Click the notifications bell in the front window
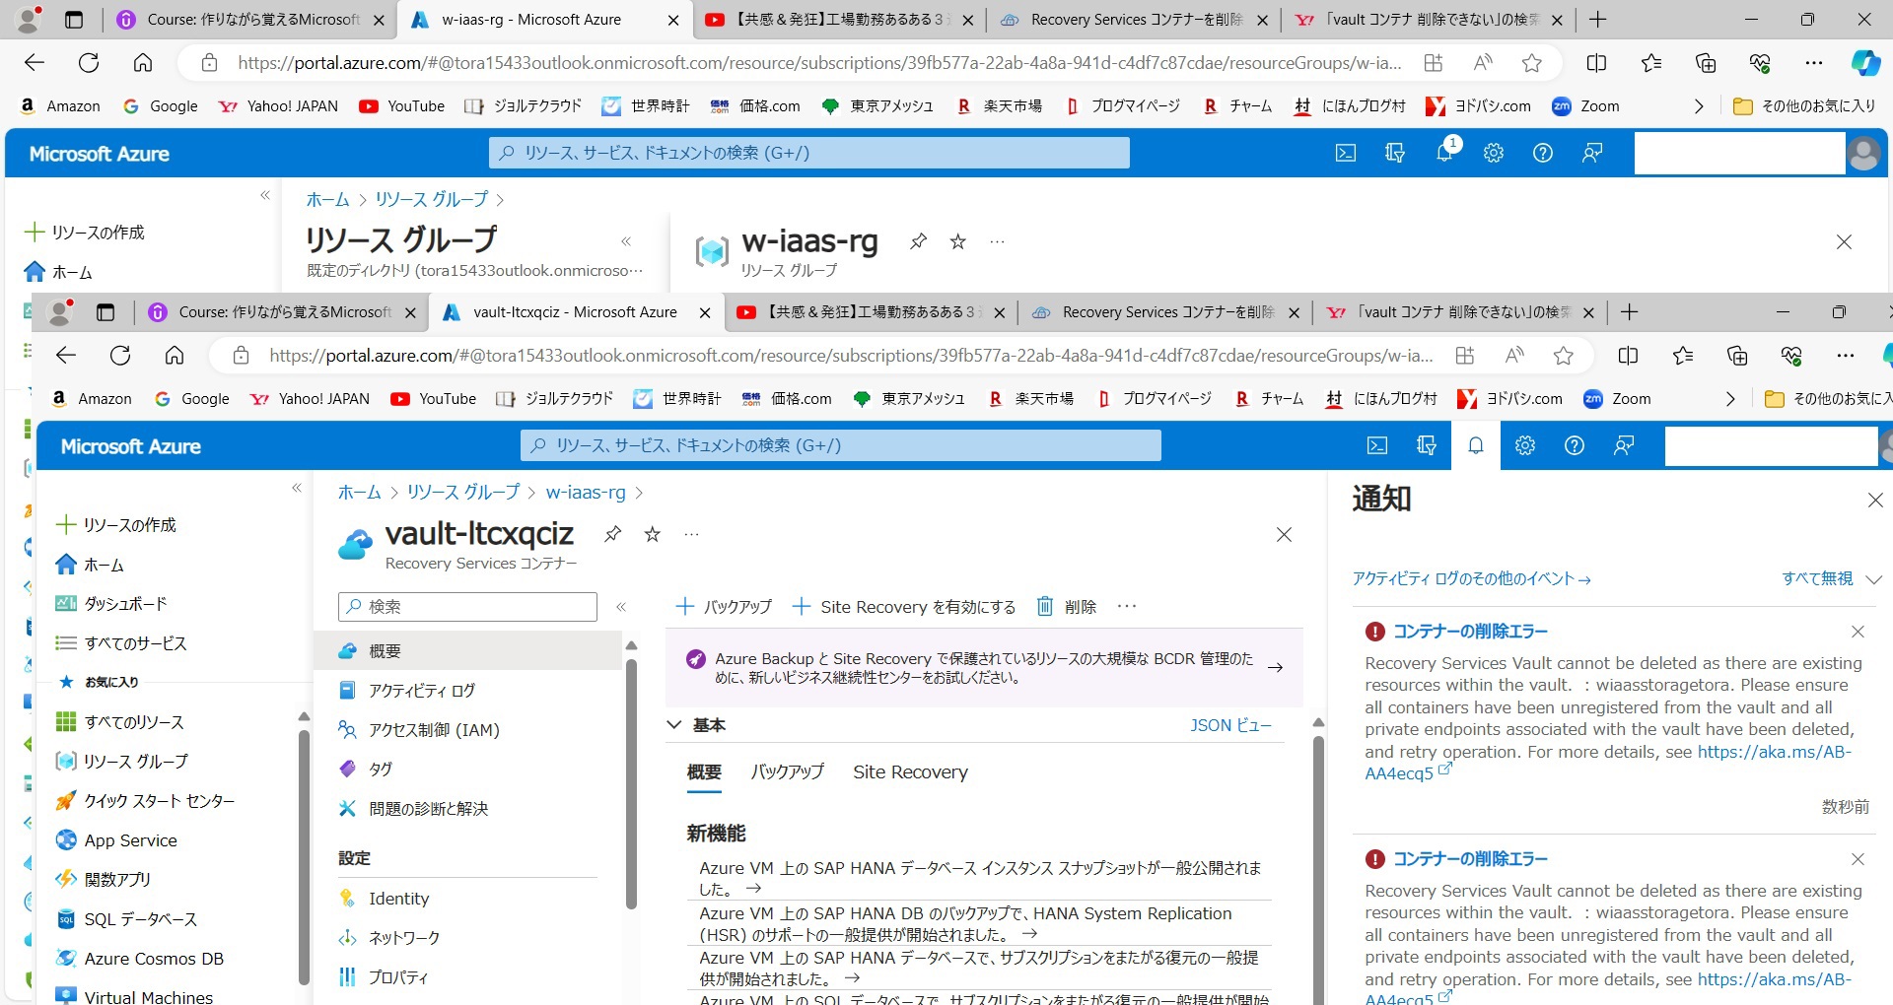The height and width of the screenshot is (1005, 1893). pos(1476,445)
